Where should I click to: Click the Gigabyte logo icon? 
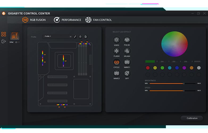point(4,13)
